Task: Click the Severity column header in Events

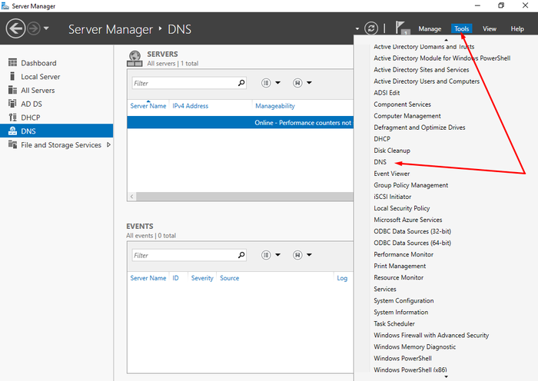Action: click(x=202, y=278)
